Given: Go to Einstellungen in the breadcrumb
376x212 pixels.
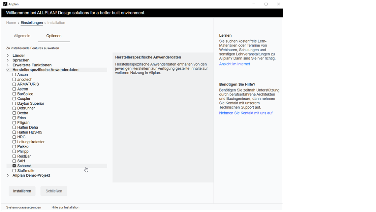Looking at the screenshot, I should coord(32,23).
